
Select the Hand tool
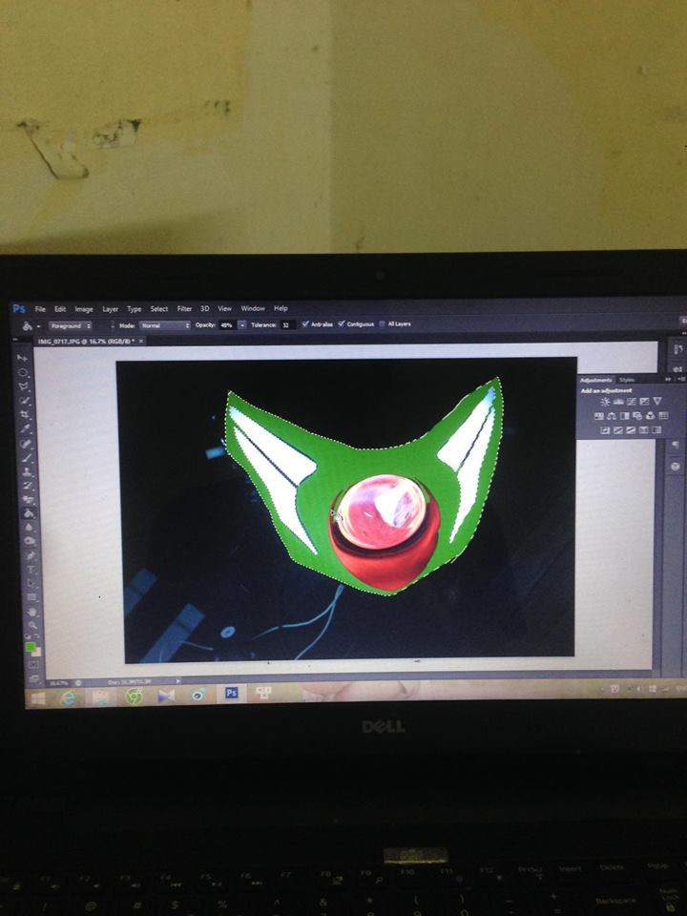coord(31,611)
